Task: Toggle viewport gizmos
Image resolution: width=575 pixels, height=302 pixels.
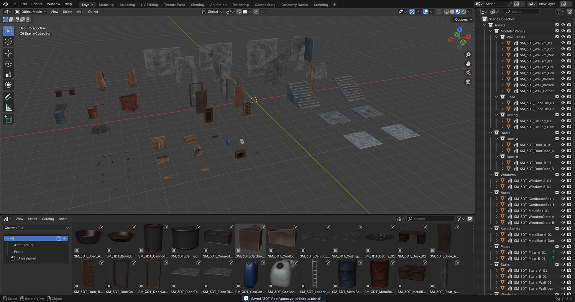Action: coord(412,12)
